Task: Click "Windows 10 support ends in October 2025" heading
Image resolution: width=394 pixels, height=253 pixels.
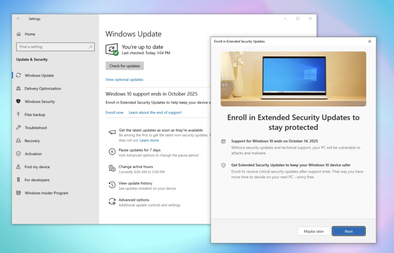Action: 152,94
